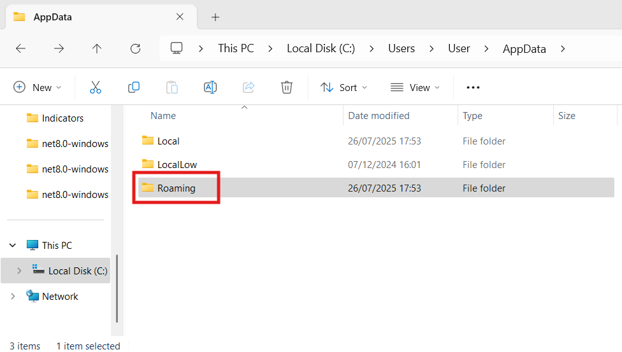This screenshot has height=352, width=622.
Task: Click the Paste clipboard icon
Action: click(x=172, y=87)
